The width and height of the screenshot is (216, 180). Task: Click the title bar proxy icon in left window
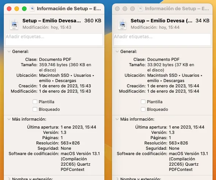[32, 9]
